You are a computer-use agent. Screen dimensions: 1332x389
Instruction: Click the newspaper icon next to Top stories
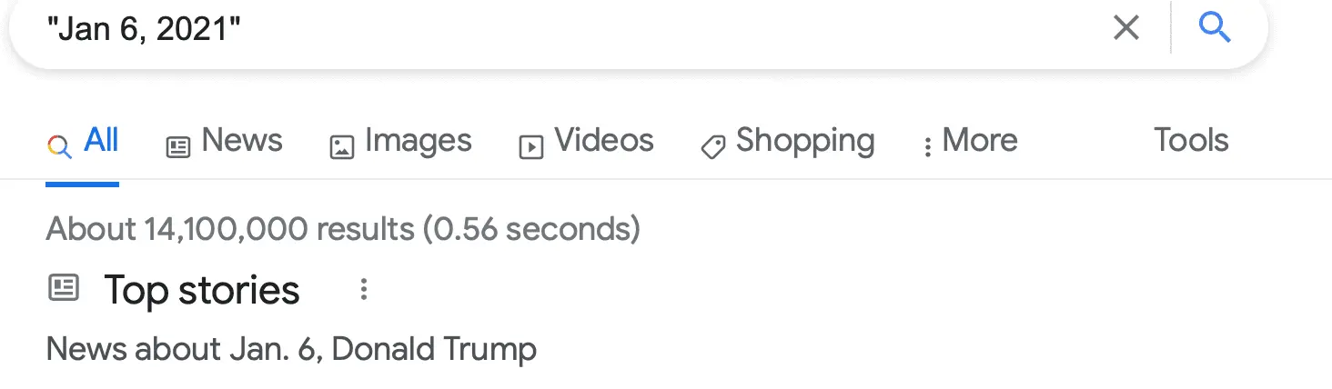point(63,289)
